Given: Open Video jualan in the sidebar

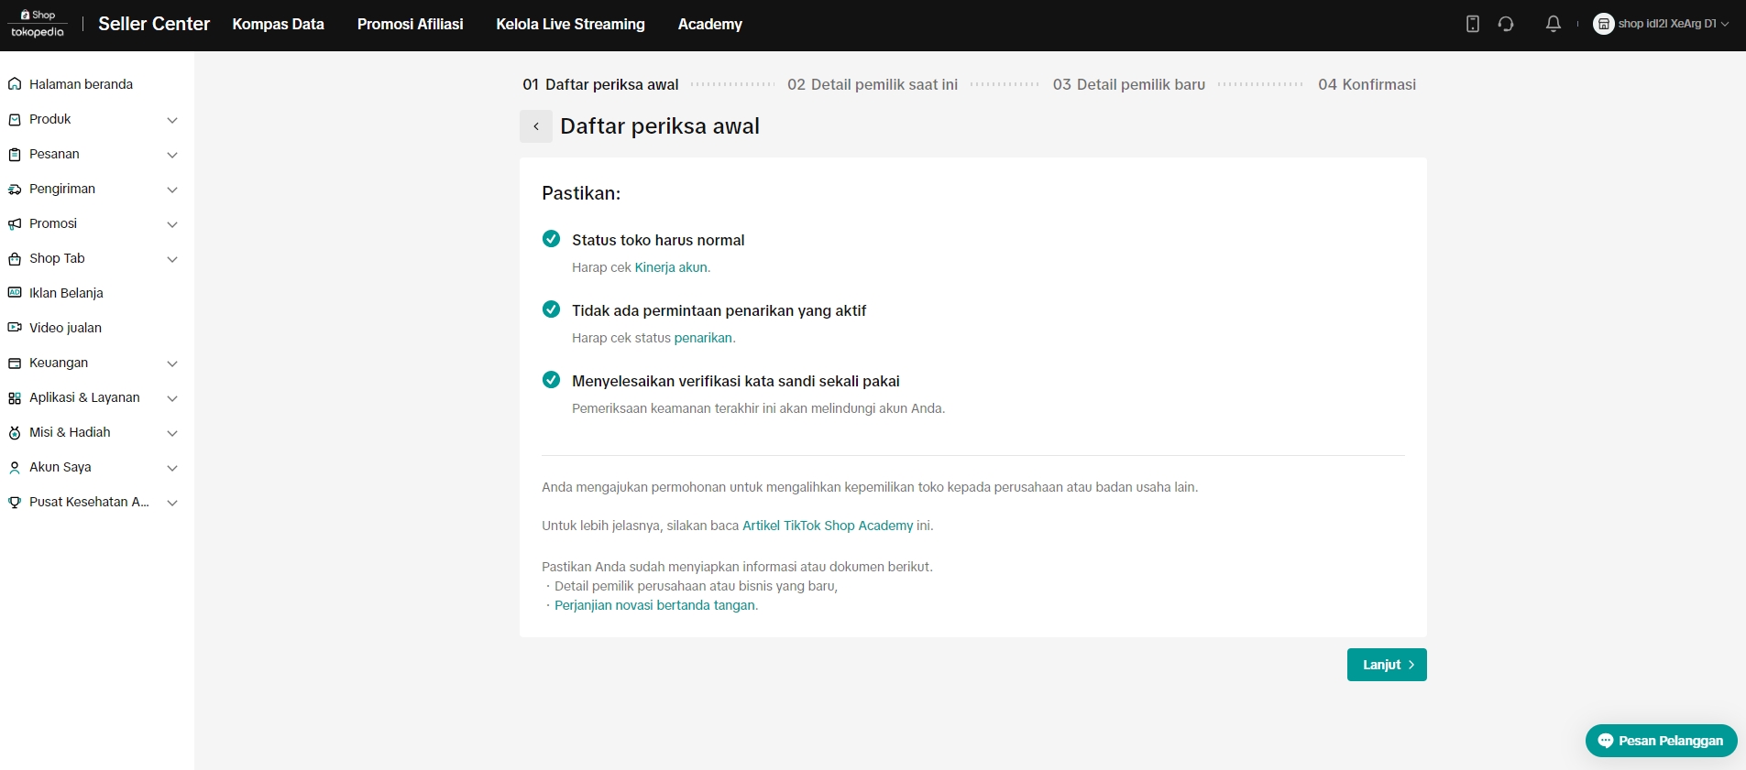Looking at the screenshot, I should [65, 328].
